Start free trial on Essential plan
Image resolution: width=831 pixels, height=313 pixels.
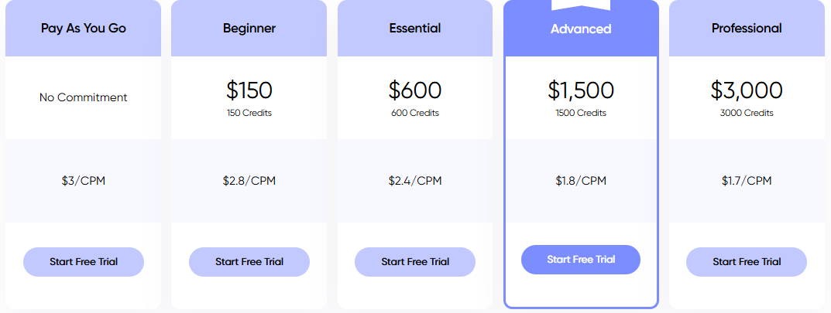415,262
